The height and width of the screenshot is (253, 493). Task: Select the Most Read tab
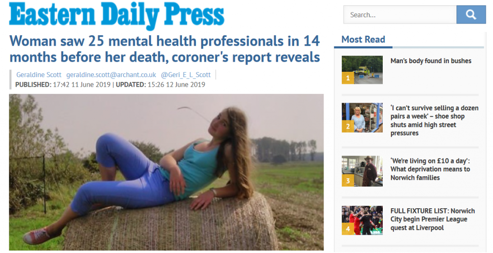363,40
